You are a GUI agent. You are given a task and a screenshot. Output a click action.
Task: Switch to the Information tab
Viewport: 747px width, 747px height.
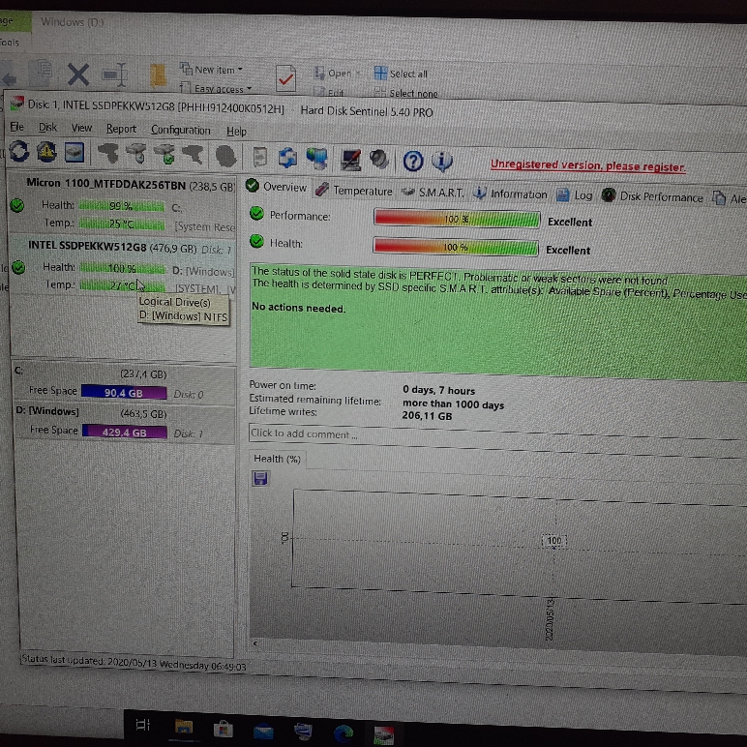[x=510, y=194]
